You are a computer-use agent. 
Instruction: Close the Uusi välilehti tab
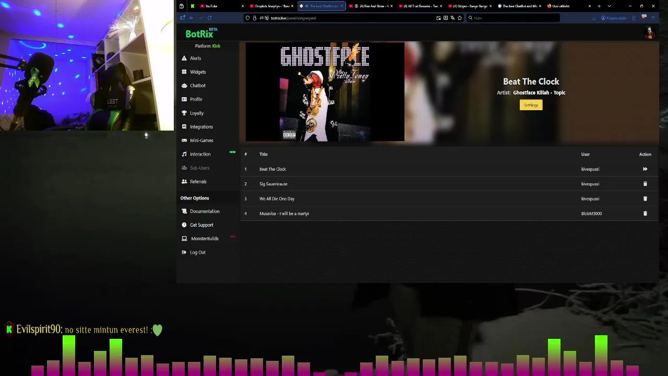[x=590, y=6]
